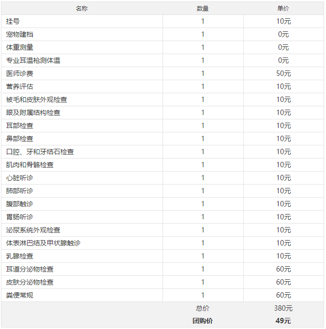This screenshot has width=326, height=329.
Task: Click the 380元 total price value
Action: point(283,308)
